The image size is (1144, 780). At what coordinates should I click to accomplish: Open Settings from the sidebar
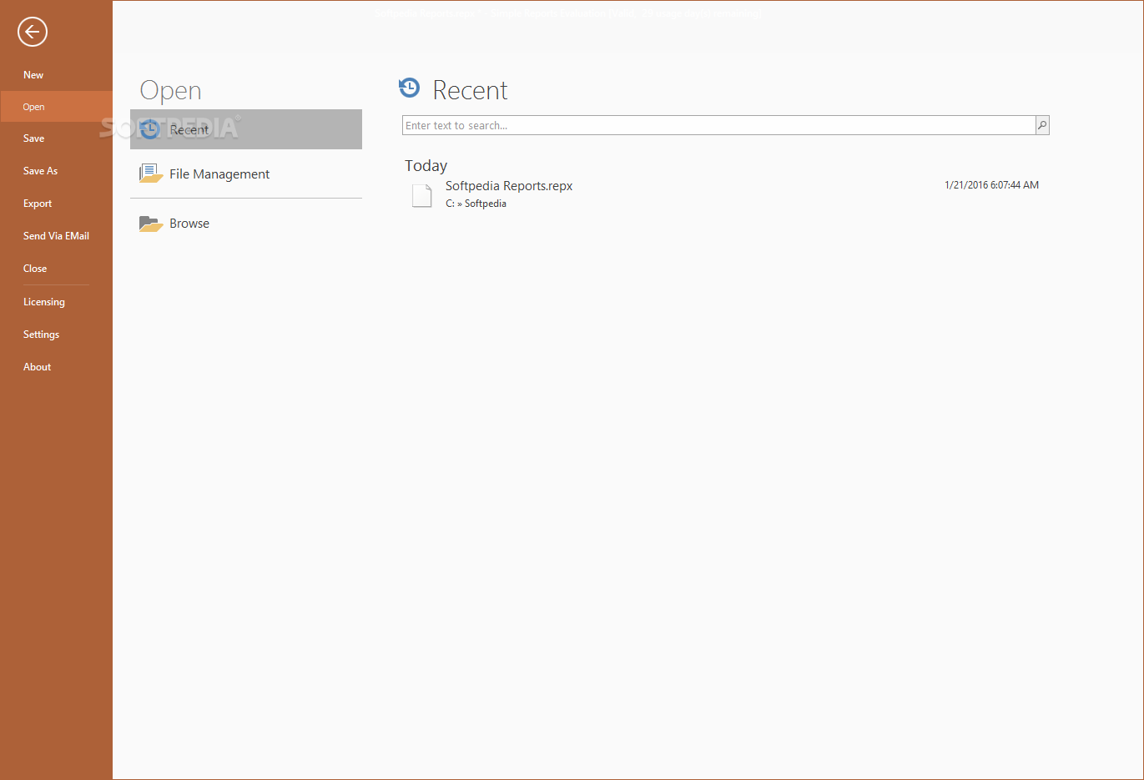tap(56, 335)
